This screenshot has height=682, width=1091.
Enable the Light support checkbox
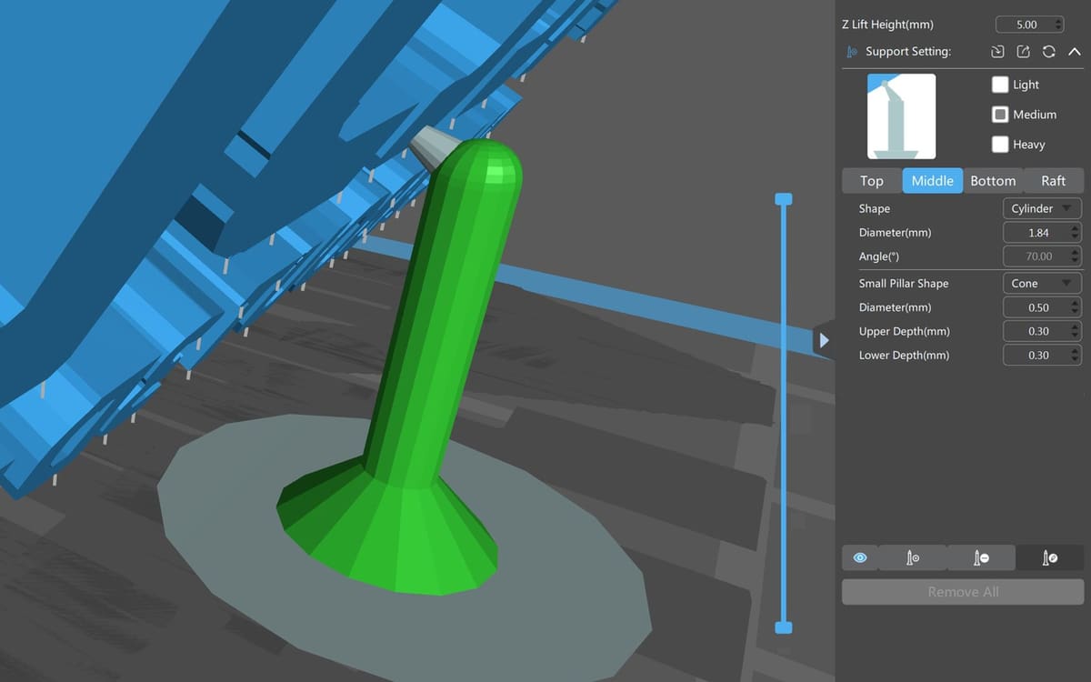(1000, 85)
